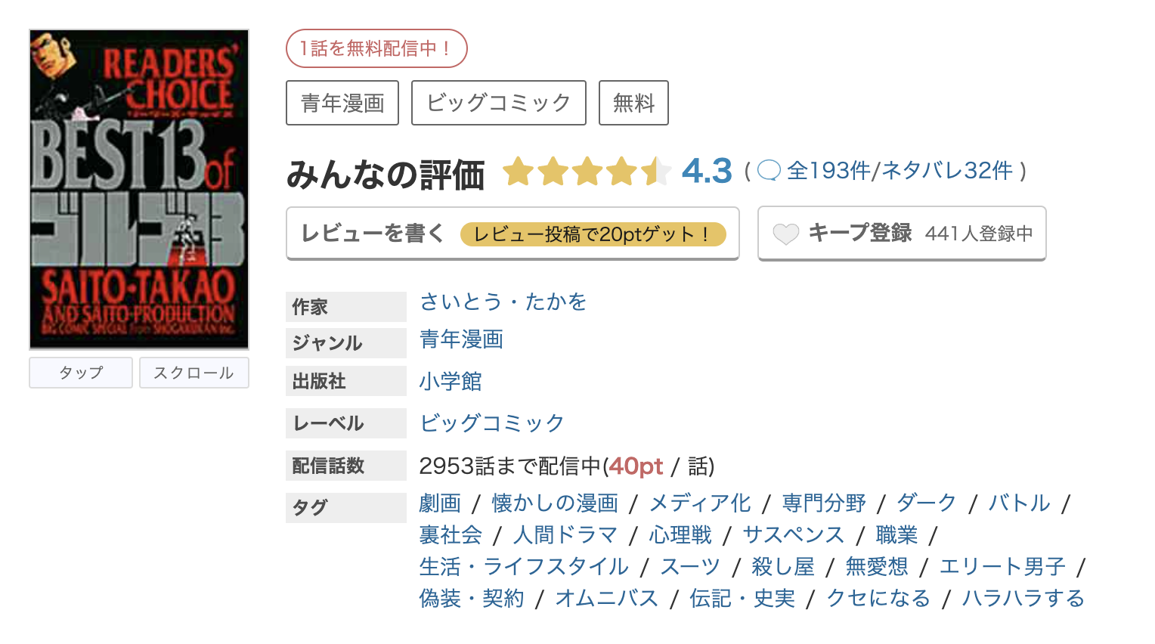Open the ネタバレ32件 review list

(x=947, y=171)
